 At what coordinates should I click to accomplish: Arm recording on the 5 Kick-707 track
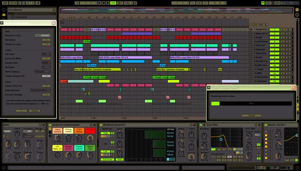point(288,46)
